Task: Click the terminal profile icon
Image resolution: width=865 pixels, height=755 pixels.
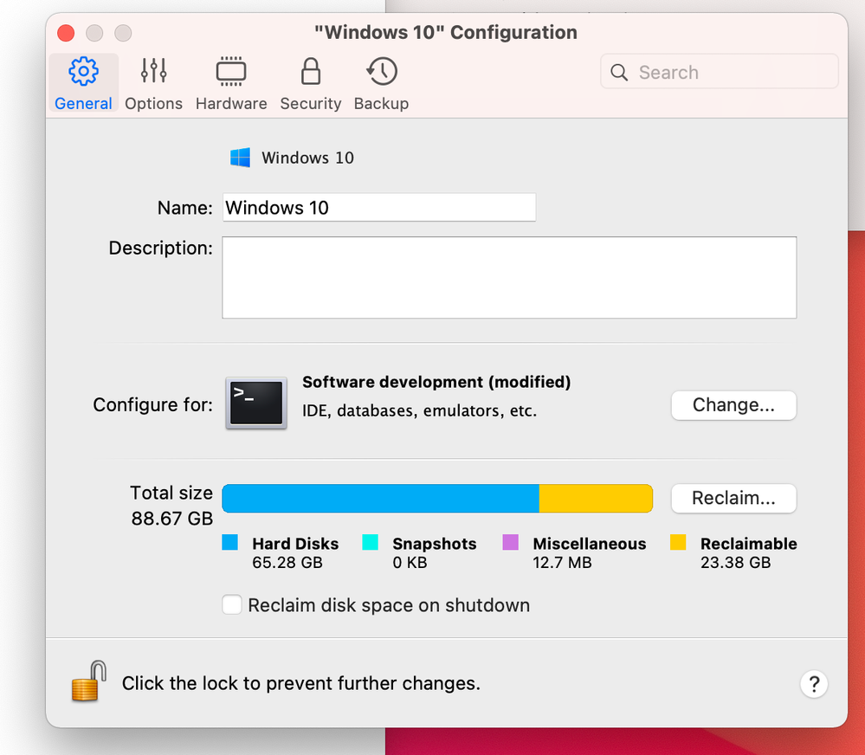Action: click(x=256, y=403)
